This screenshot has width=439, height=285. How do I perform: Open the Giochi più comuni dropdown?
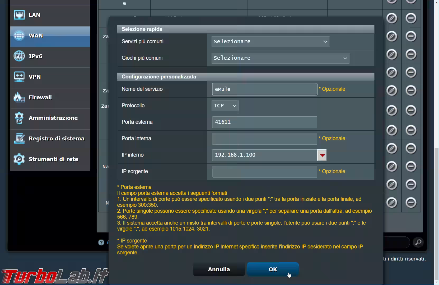pos(280,58)
